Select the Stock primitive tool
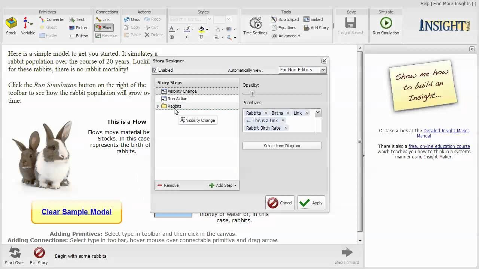479x269 pixels. coord(11,26)
